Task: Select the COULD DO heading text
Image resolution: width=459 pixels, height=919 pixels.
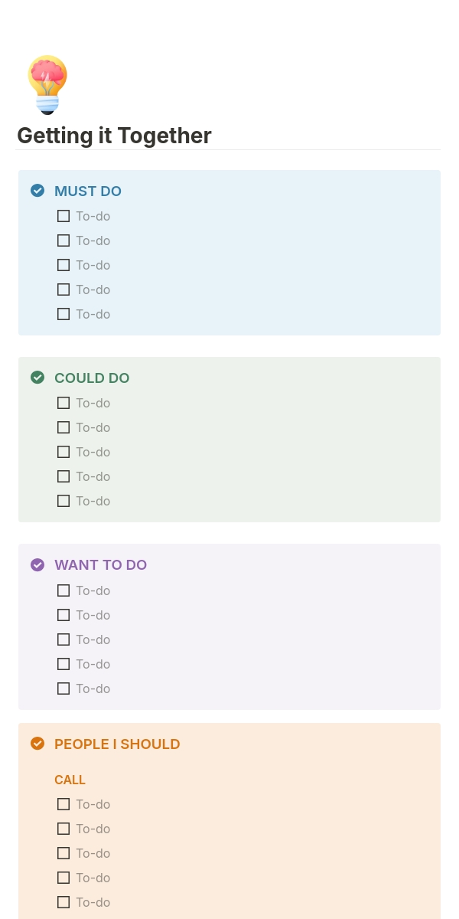Action: [92, 378]
